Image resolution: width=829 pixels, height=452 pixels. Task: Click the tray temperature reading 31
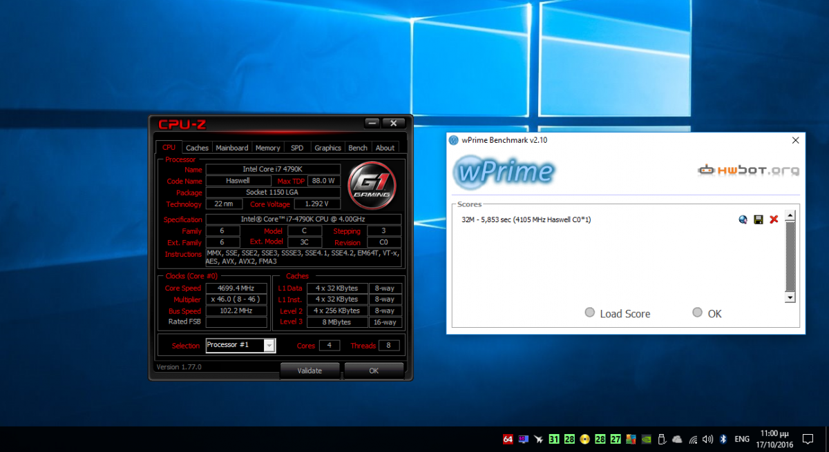554,439
